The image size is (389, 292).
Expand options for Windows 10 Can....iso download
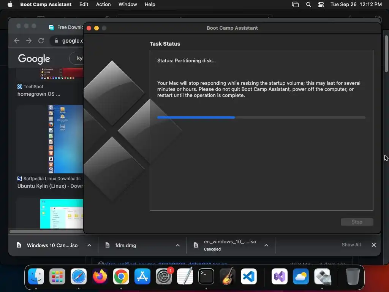[x=89, y=245]
